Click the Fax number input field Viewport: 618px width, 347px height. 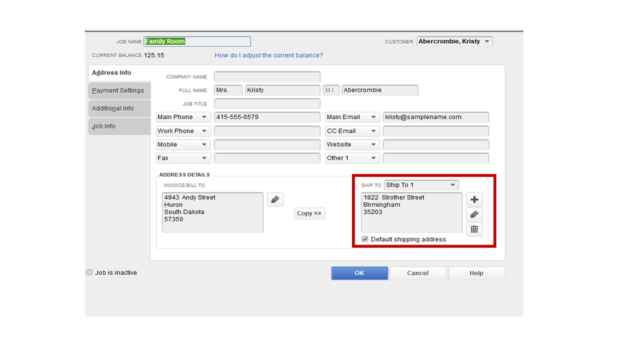coord(267,158)
